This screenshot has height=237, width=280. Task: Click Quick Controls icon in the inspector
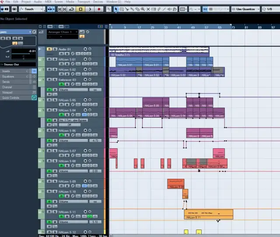(x=34, y=98)
